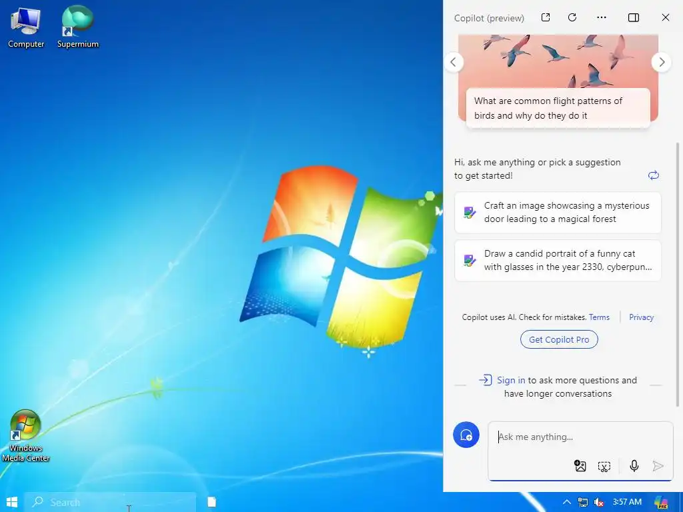Open the clock showing 3:57 AM
Viewport: 683px width, 512px height.
[x=627, y=502]
